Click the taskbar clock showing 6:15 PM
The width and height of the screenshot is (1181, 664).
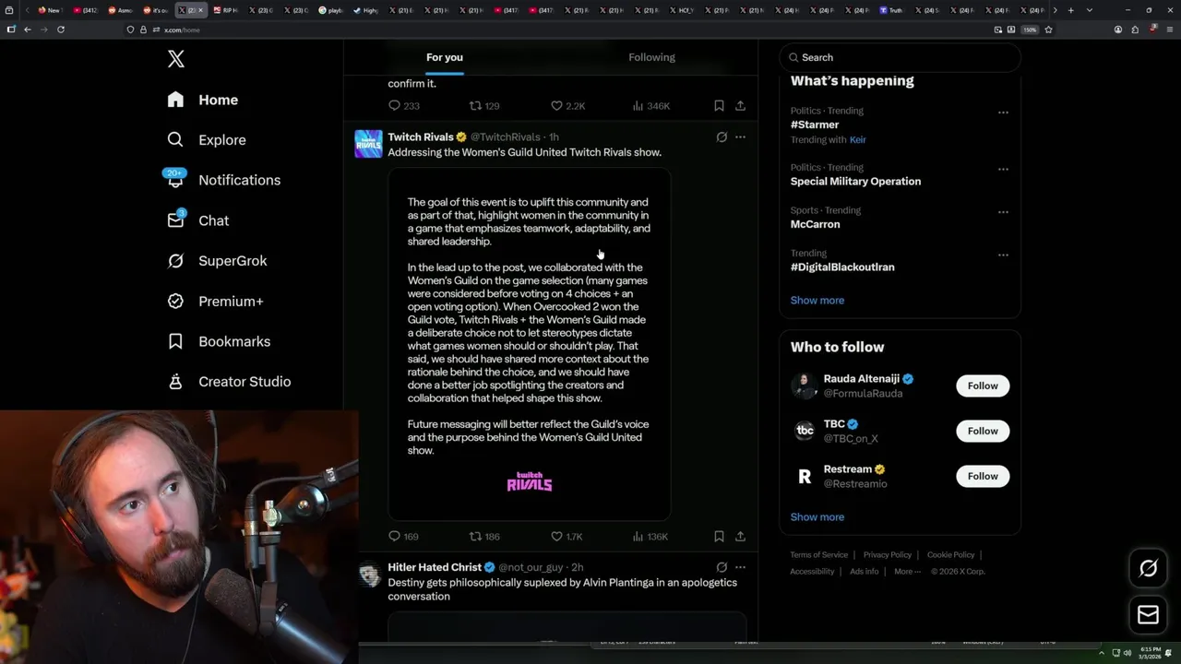tap(1151, 653)
